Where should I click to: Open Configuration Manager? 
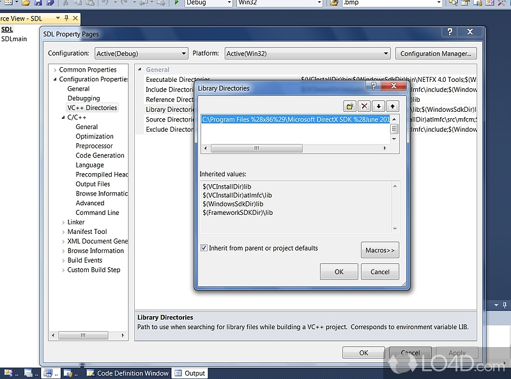(x=437, y=54)
